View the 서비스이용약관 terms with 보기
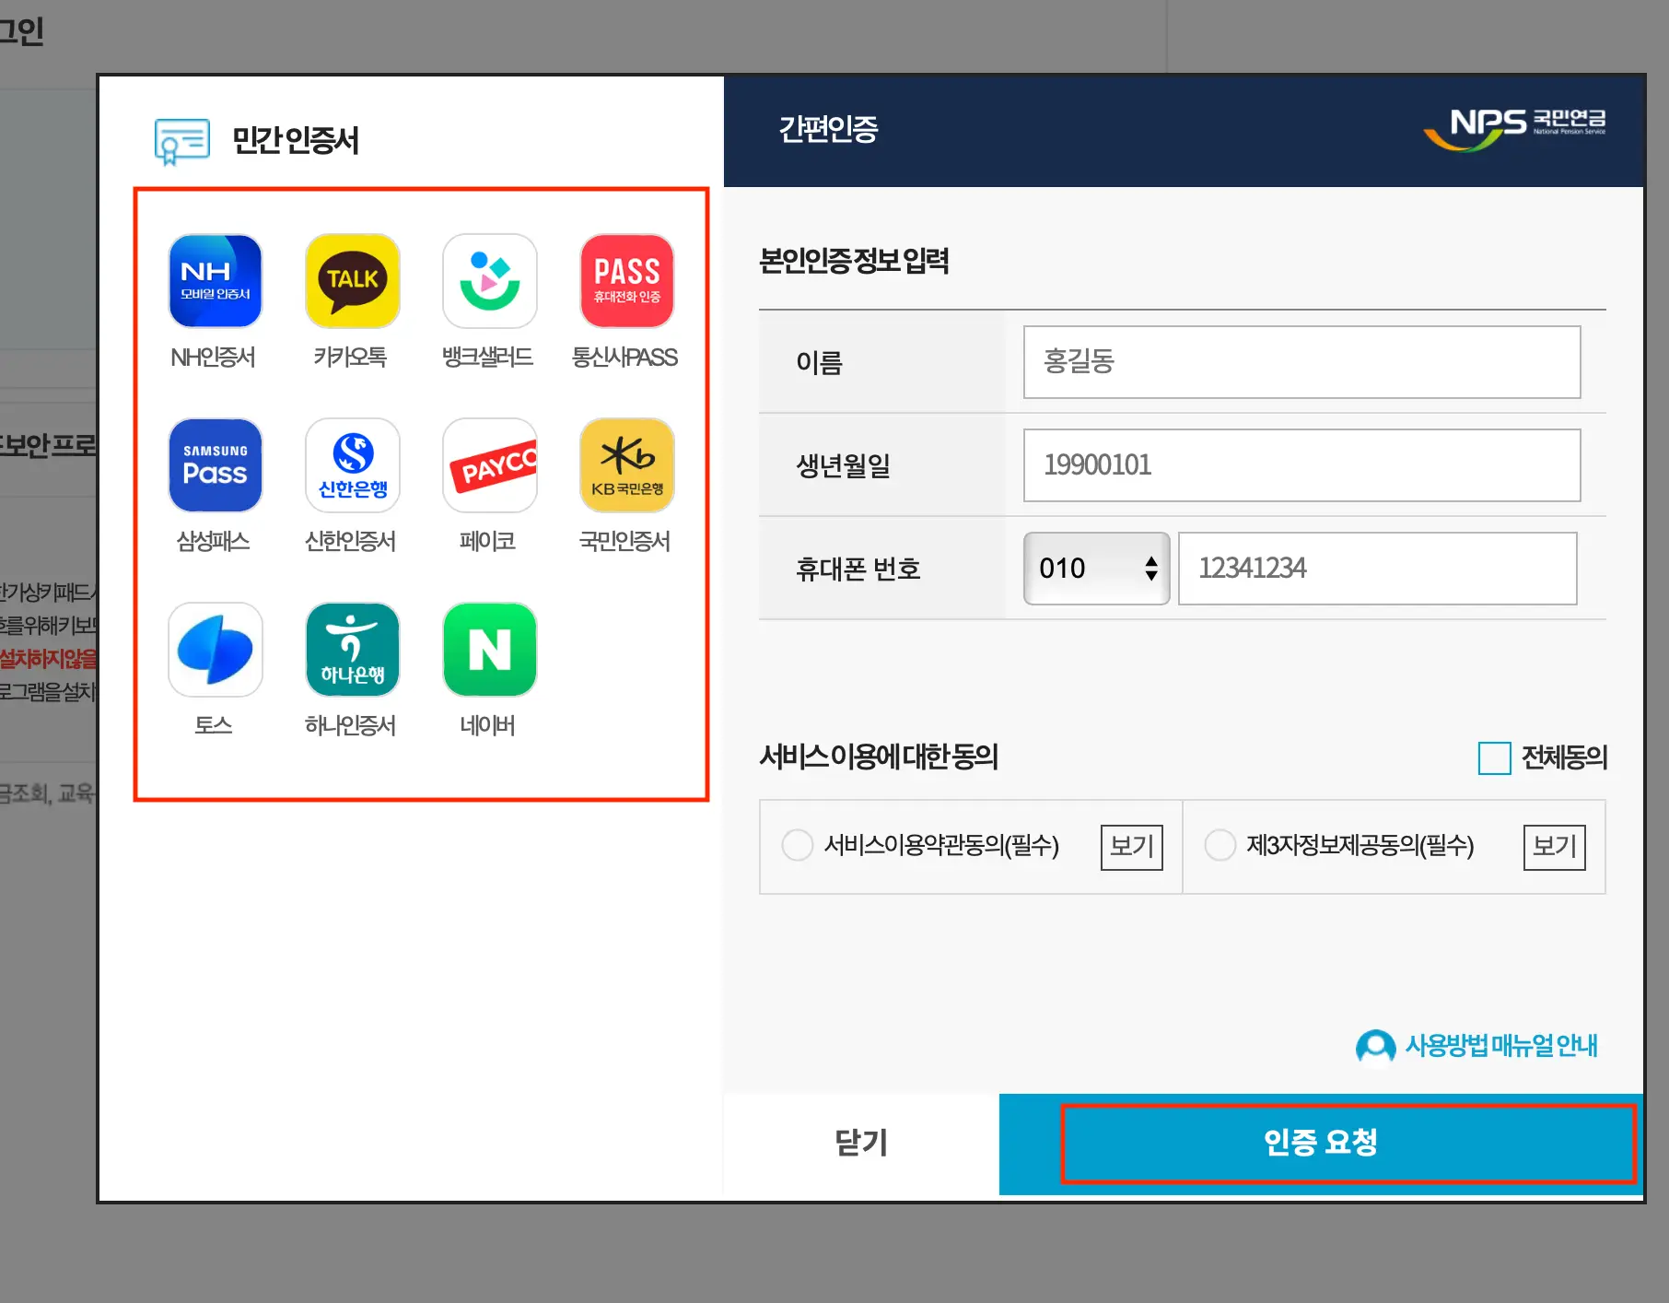This screenshot has height=1303, width=1669. coord(1131,847)
